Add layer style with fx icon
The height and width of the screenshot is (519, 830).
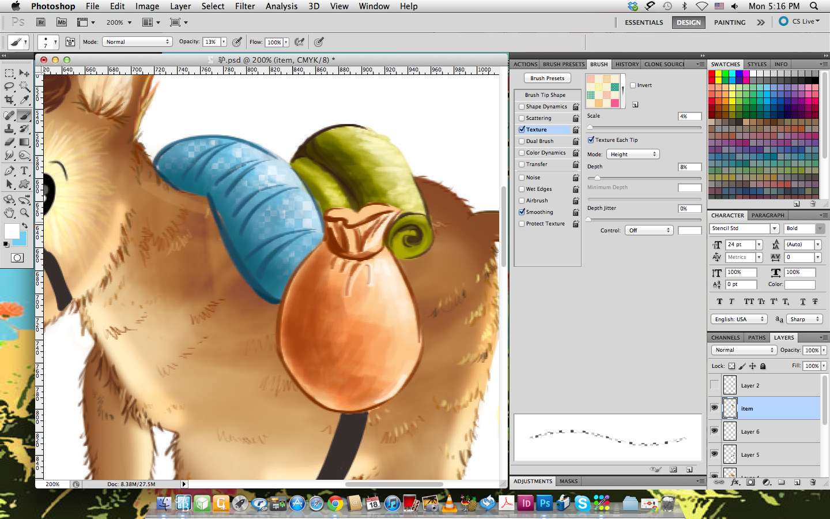(x=735, y=482)
